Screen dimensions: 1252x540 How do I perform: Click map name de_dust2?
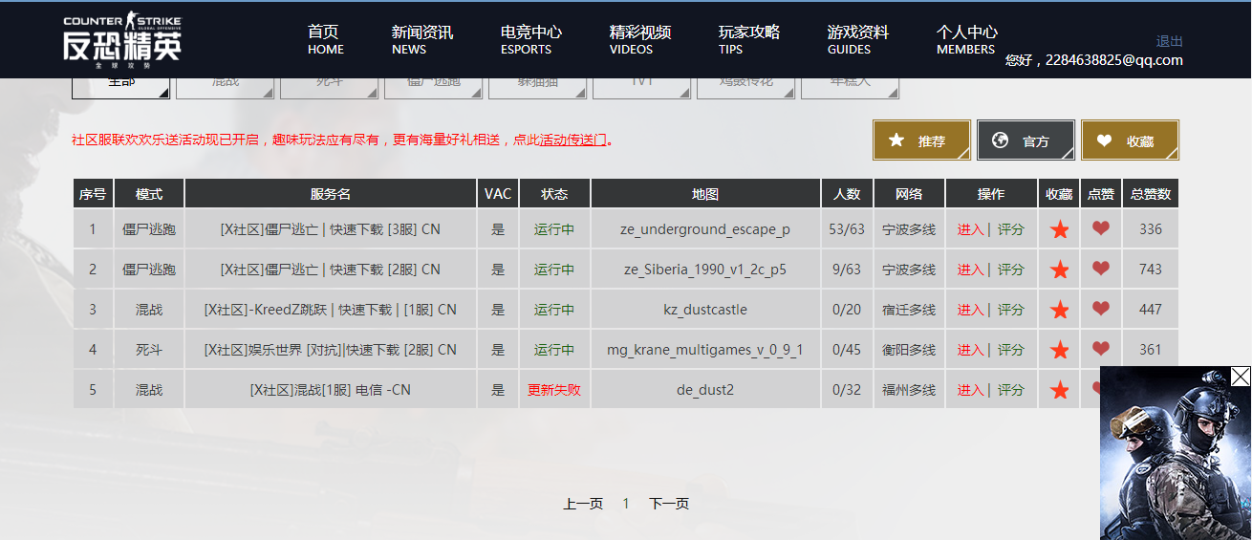tap(705, 390)
